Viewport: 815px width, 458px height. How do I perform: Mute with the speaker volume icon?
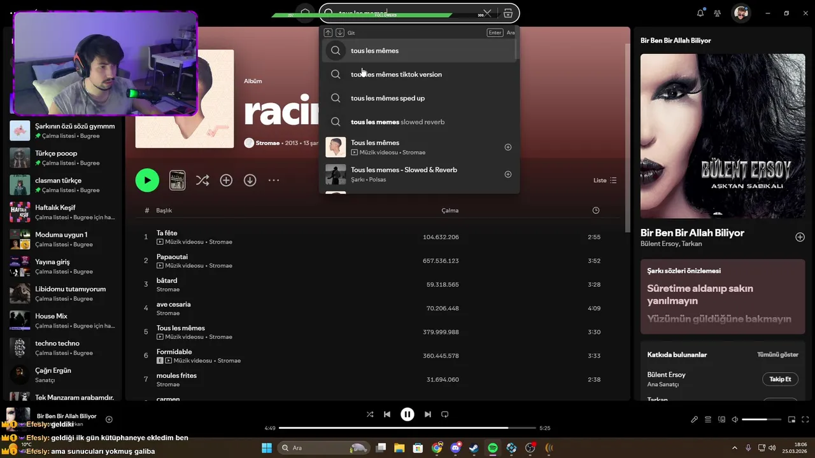(735, 419)
